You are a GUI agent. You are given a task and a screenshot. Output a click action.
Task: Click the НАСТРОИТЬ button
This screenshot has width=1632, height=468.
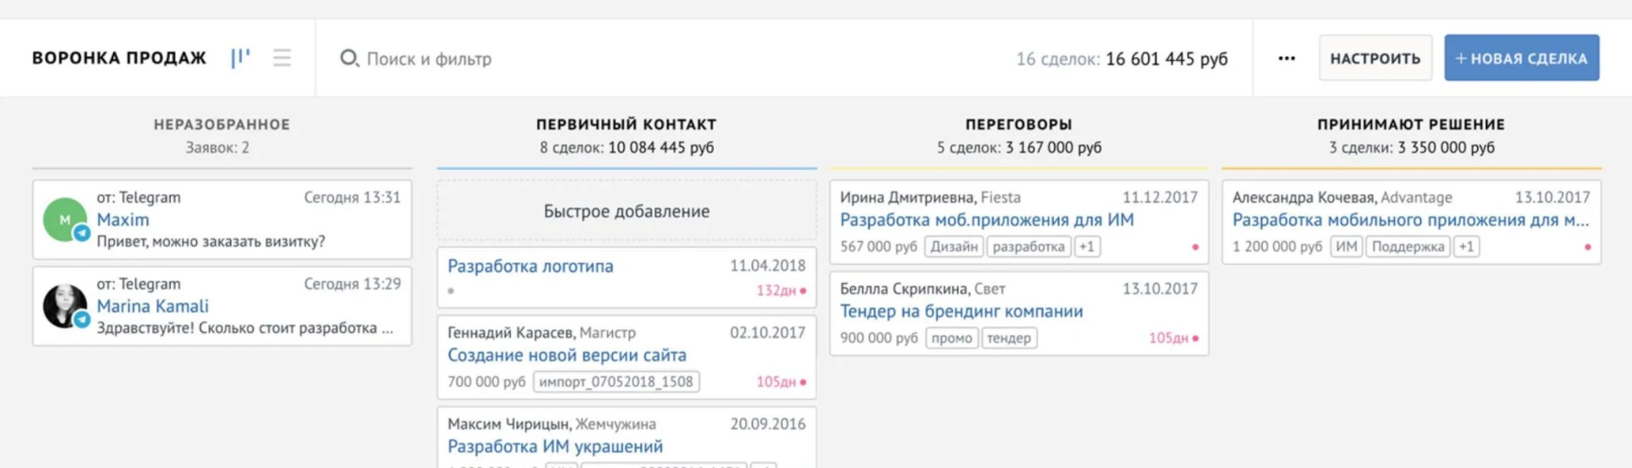click(x=1375, y=58)
